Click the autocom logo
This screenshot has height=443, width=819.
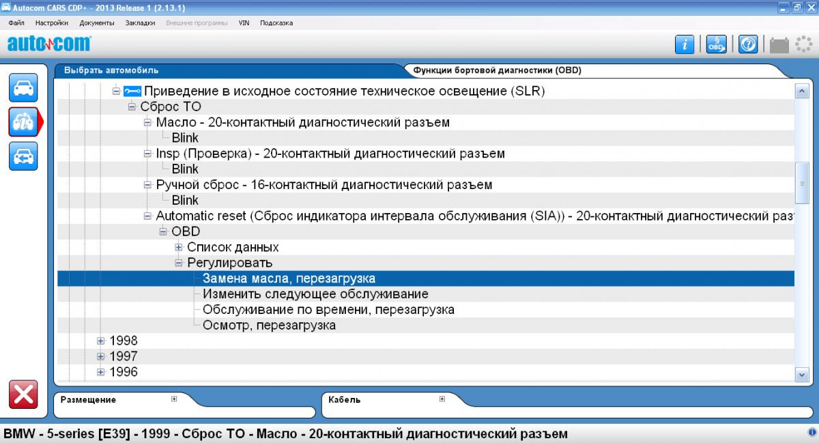[x=48, y=44]
